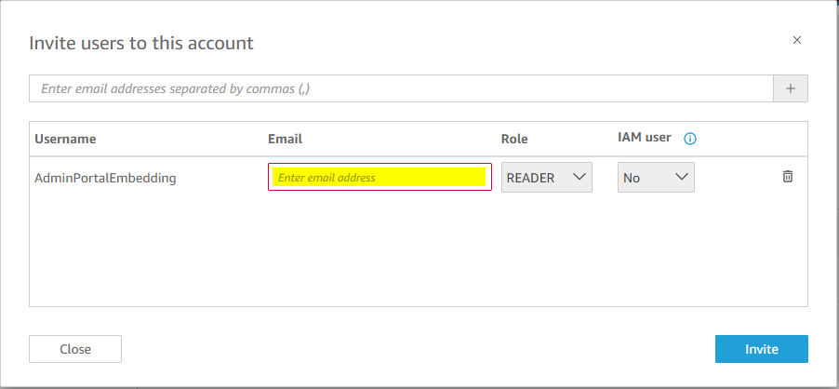Click the Close button at bottom left
This screenshot has width=839, height=389.
coord(75,349)
